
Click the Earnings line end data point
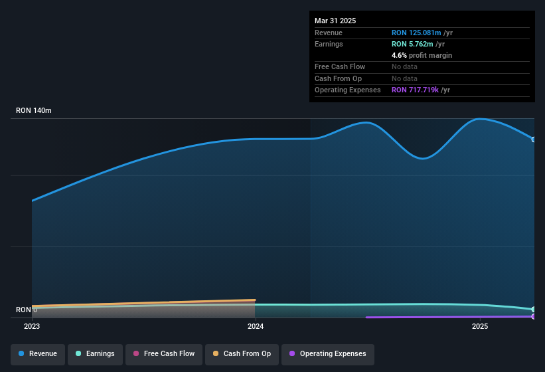pyautogui.click(x=534, y=309)
